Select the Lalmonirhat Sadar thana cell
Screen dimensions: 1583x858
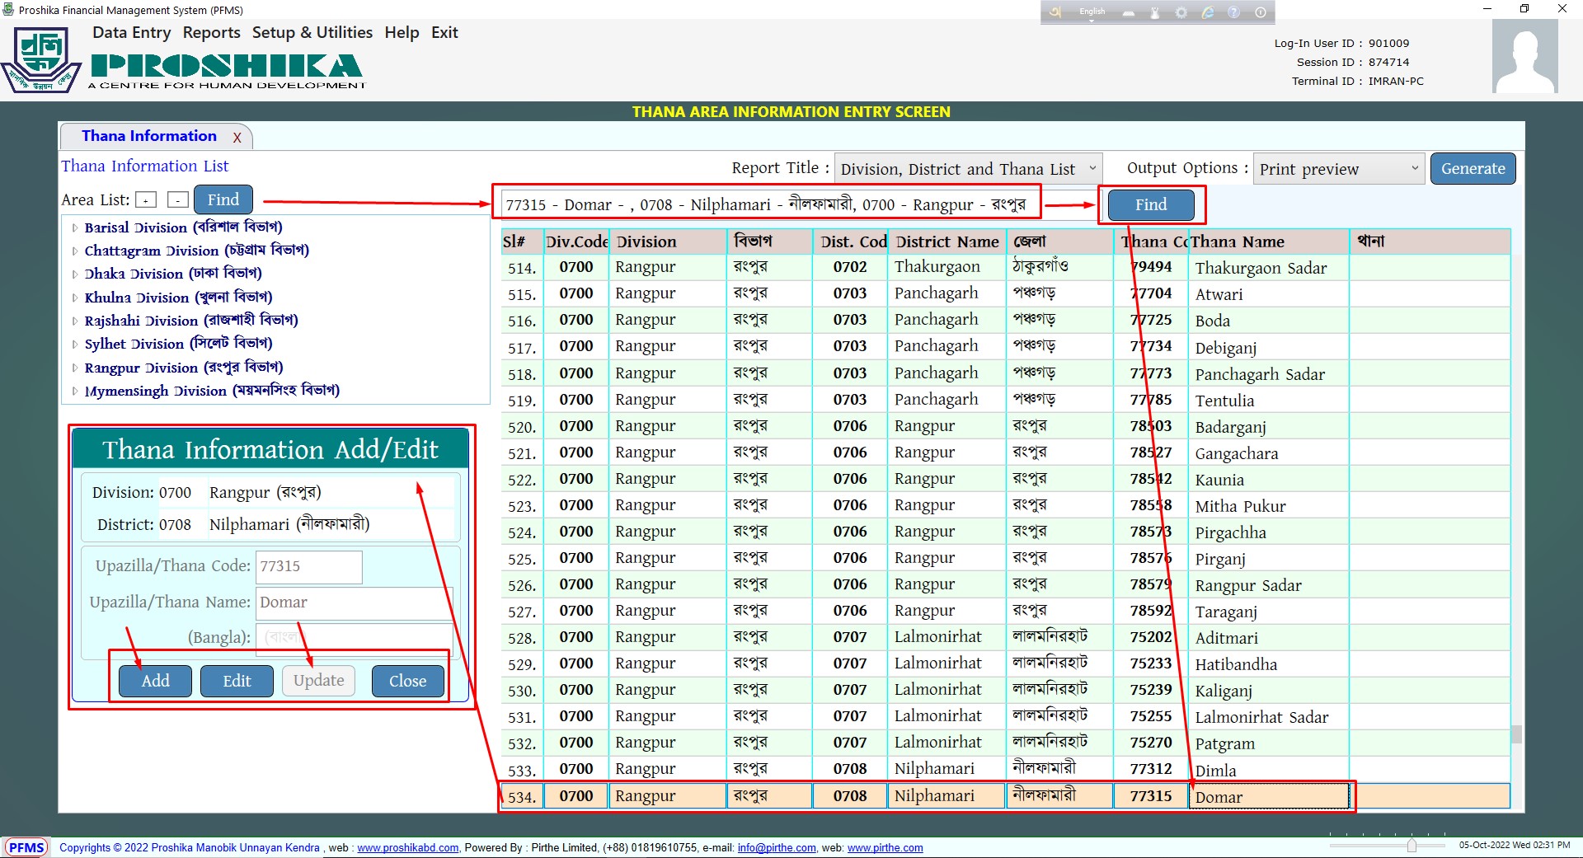click(x=1268, y=717)
